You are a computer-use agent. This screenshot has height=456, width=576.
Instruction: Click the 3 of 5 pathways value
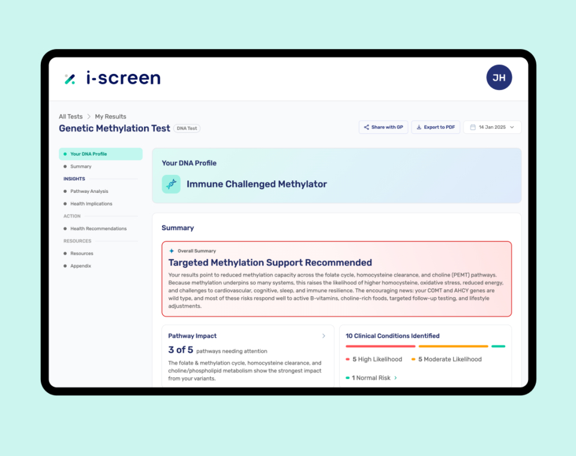pos(181,350)
